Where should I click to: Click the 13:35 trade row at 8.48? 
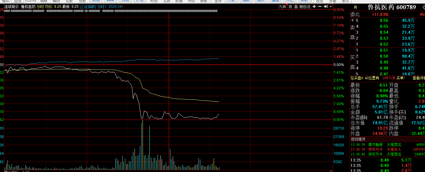(388, 160)
